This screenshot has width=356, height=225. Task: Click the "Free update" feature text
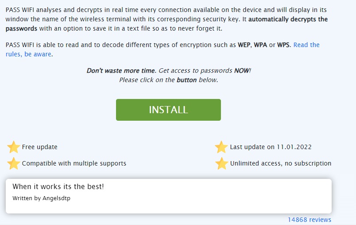pyautogui.click(x=39, y=147)
